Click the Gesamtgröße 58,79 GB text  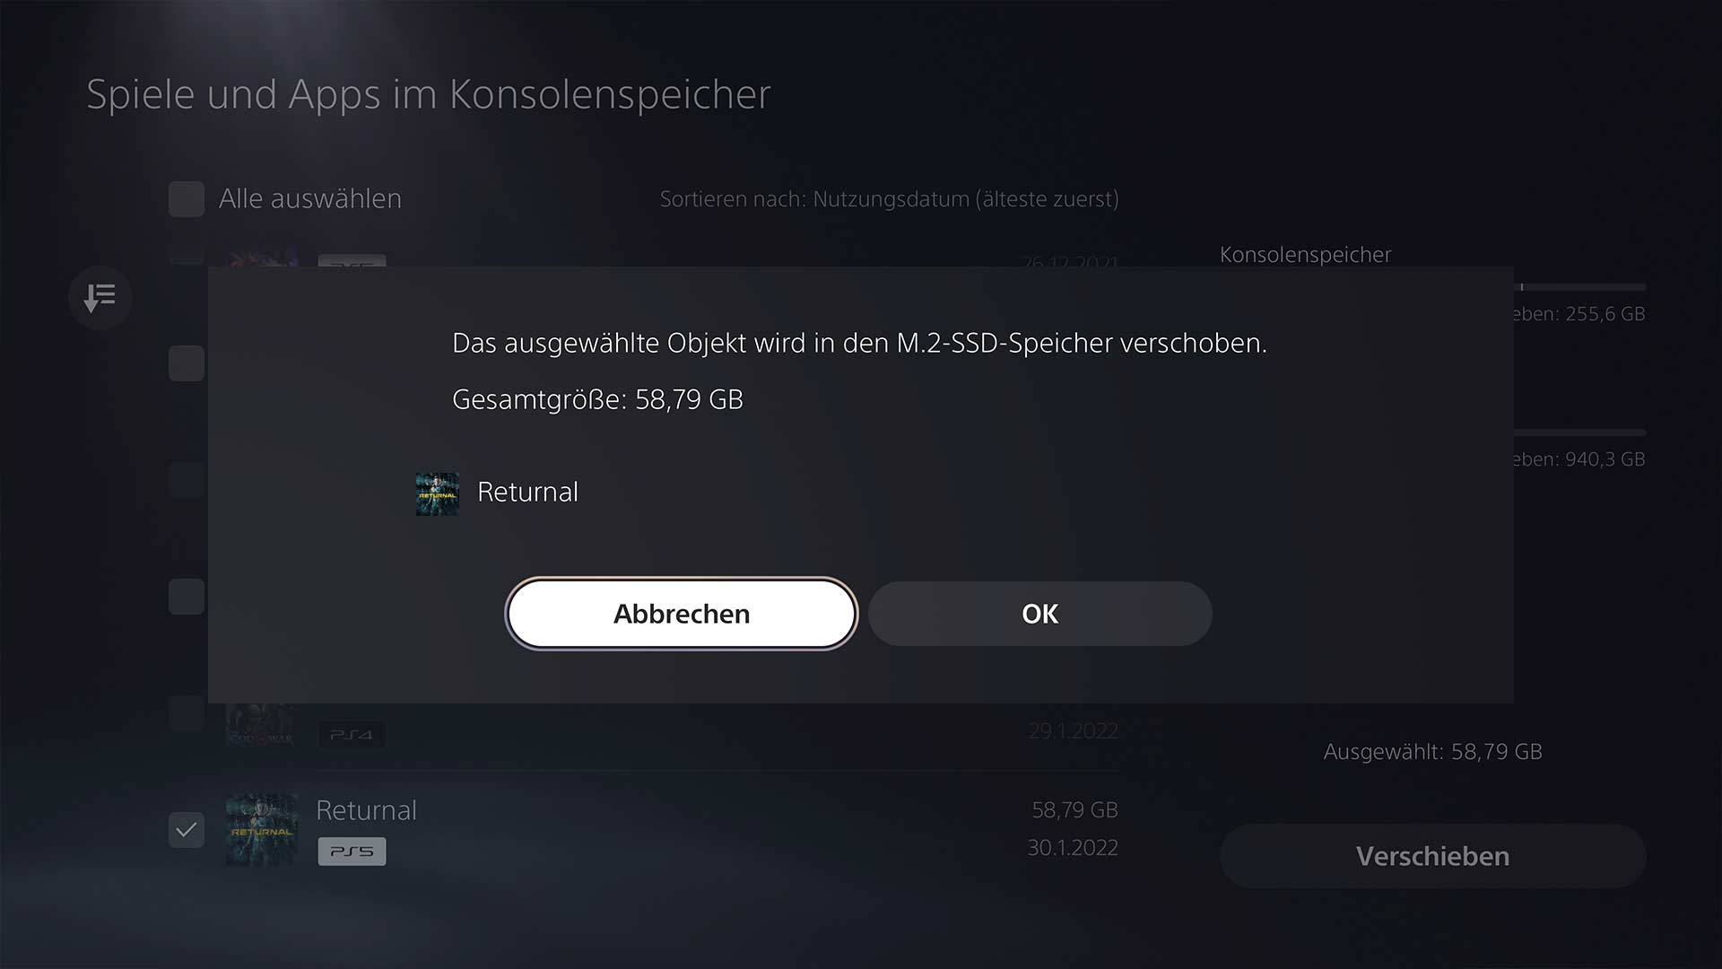click(x=597, y=399)
